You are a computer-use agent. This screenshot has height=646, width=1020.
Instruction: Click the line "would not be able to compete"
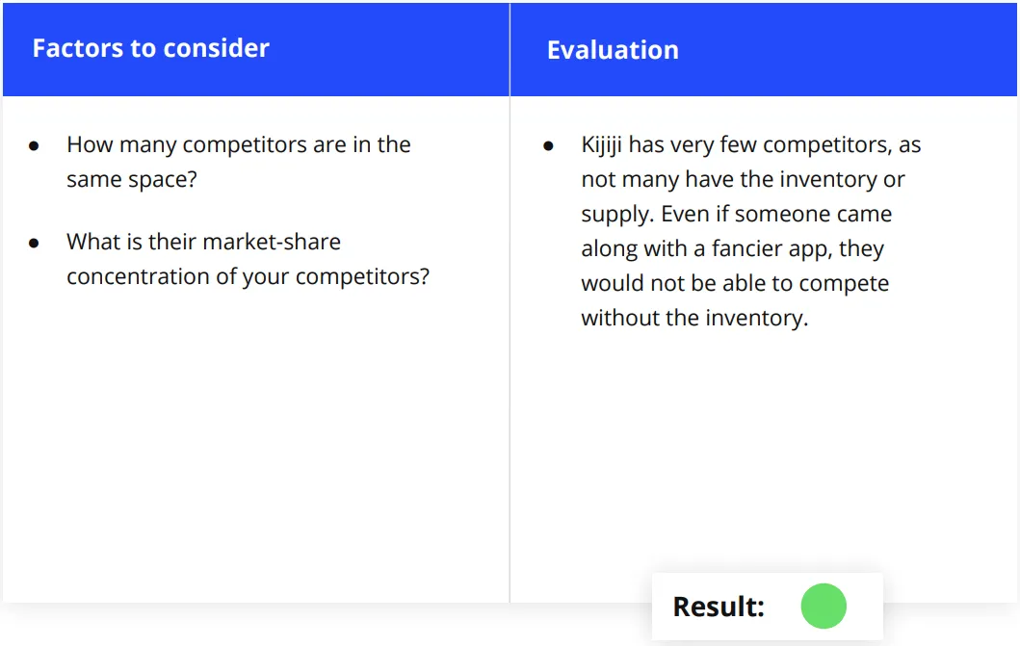pos(735,283)
